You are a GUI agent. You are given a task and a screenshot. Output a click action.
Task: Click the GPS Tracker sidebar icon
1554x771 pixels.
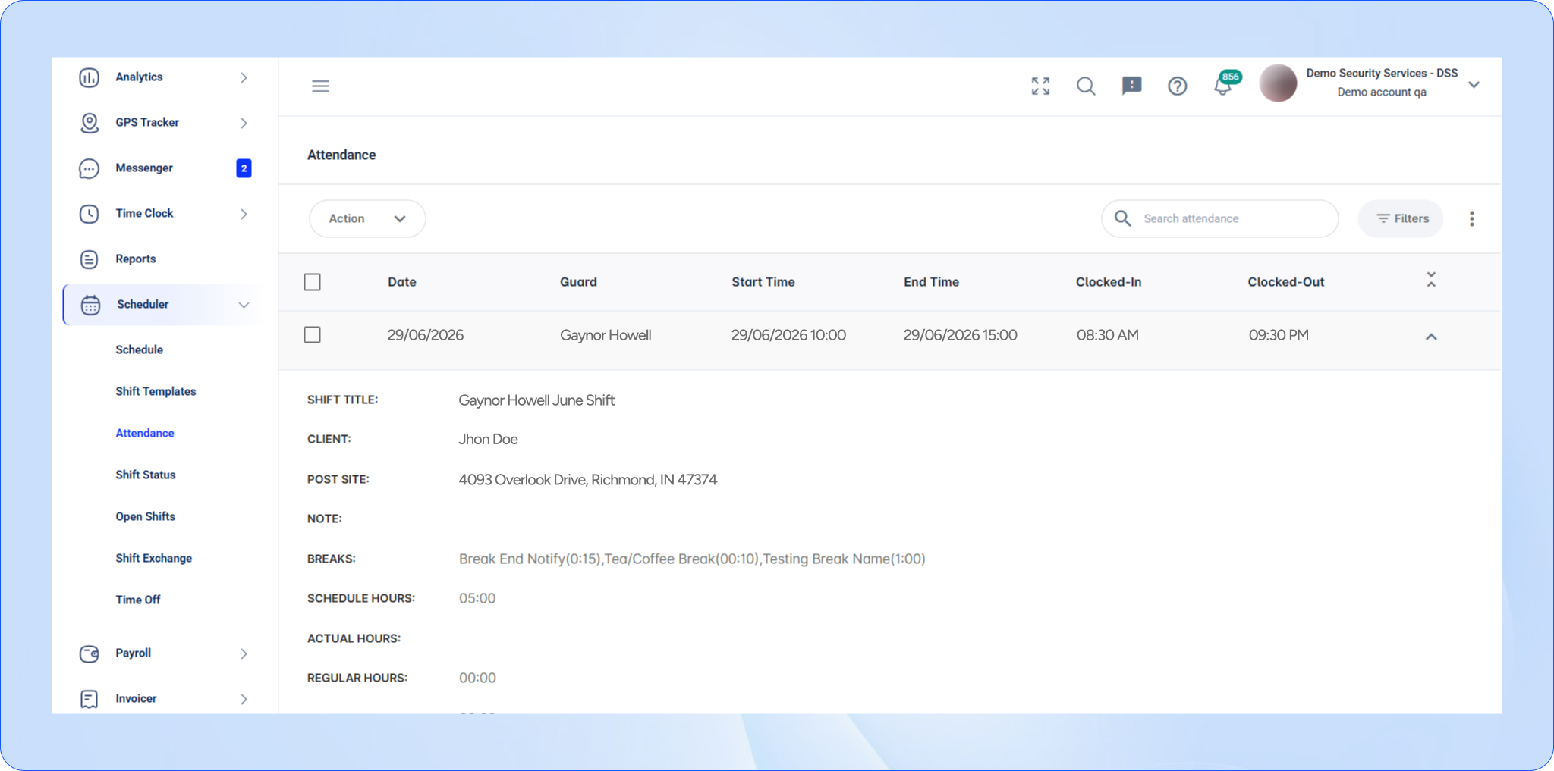[90, 122]
